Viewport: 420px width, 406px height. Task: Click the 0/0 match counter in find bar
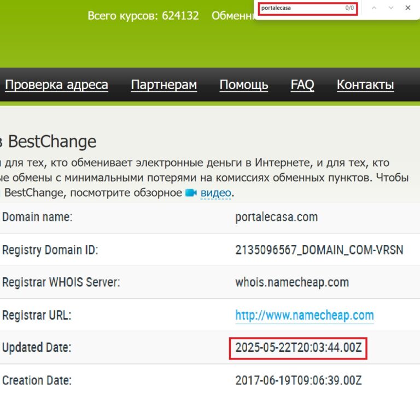[349, 8]
